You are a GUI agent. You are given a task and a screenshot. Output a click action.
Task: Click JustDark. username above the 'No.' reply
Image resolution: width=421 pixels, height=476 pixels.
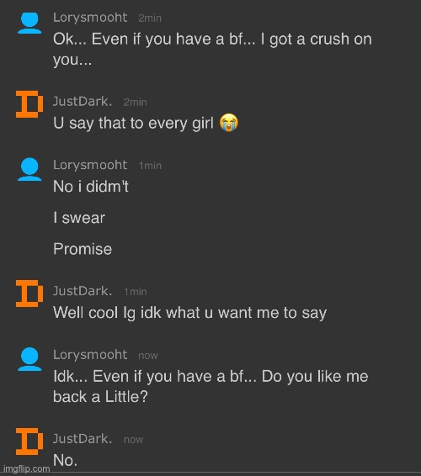(x=83, y=439)
